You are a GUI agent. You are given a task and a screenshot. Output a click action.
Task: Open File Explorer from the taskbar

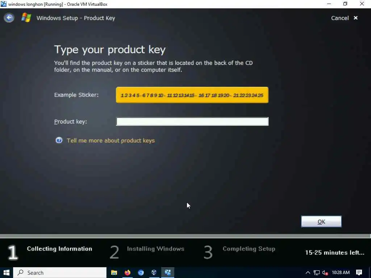pyautogui.click(x=114, y=273)
